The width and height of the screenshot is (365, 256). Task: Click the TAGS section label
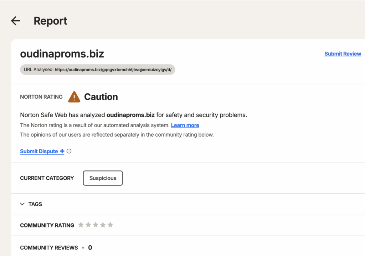tap(35, 204)
